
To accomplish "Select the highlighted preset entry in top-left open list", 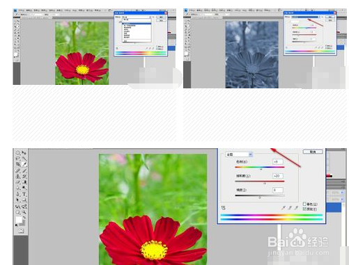I will (137, 24).
